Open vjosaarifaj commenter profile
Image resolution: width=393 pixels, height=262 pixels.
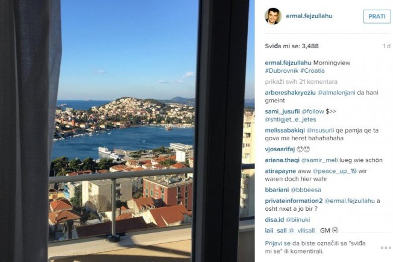[280, 149]
